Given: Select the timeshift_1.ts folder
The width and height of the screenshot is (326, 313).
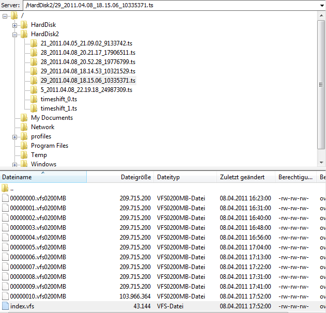Looking at the screenshot, I should tap(59, 108).
